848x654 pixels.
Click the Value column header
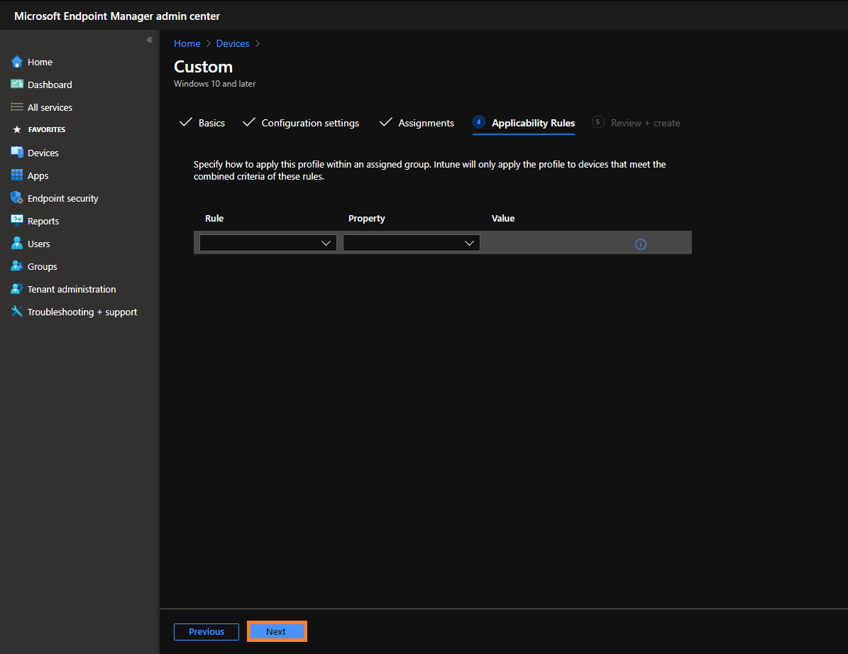click(x=503, y=218)
